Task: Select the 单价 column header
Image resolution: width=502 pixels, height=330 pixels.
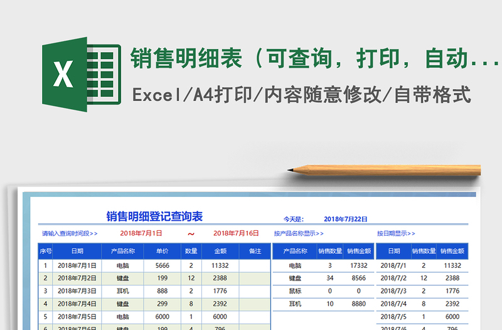Action: coord(163,251)
